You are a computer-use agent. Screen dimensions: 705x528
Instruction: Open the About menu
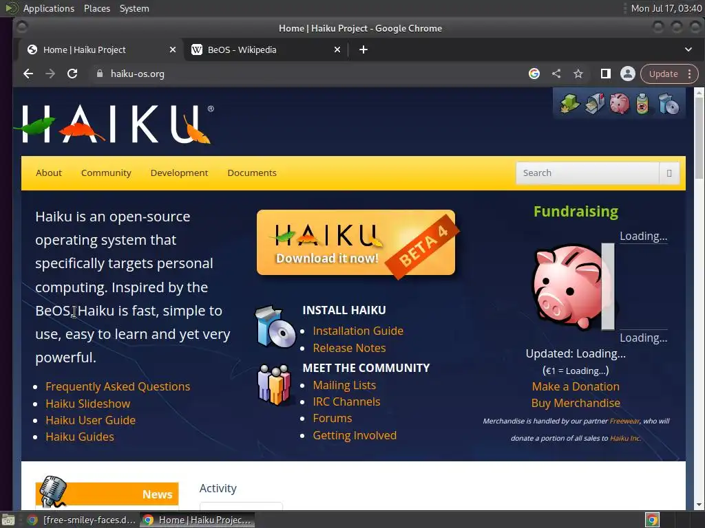coord(49,173)
